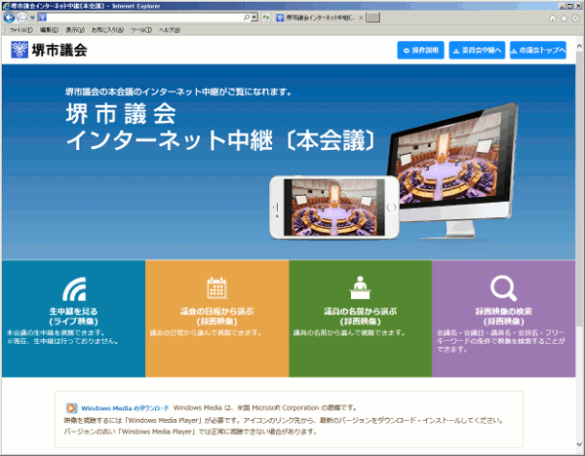This screenshot has height=456, width=585.
Task: Click the Internet Explorer title bar icon
Action: point(7,6)
